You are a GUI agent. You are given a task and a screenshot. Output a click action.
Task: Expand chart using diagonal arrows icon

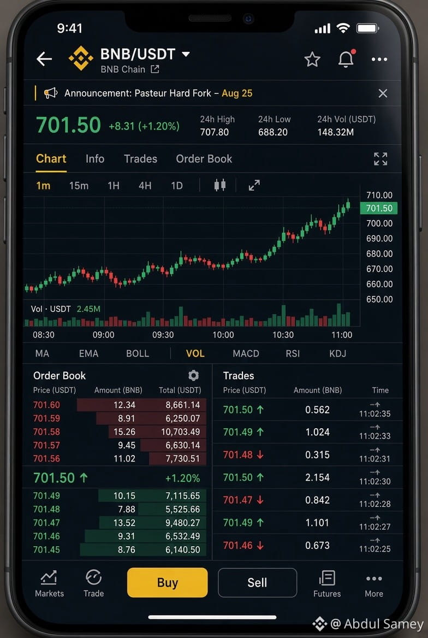tap(254, 185)
